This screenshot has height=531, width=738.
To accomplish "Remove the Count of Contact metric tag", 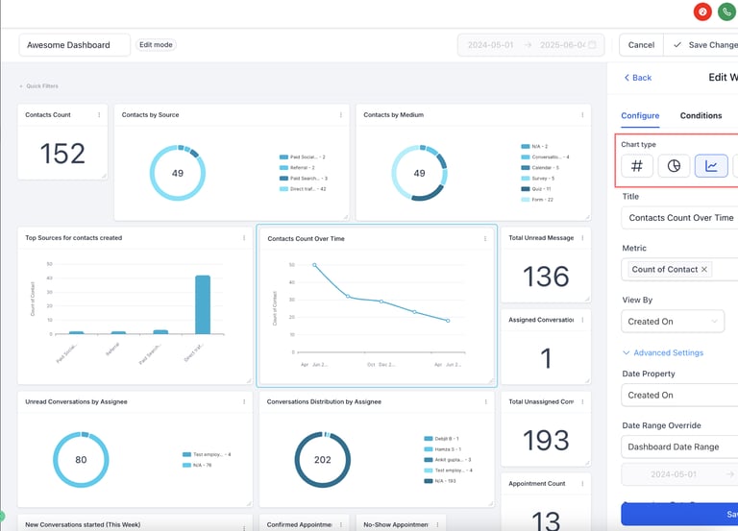I will [704, 270].
